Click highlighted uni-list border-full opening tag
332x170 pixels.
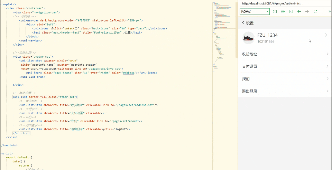(x=45, y=97)
